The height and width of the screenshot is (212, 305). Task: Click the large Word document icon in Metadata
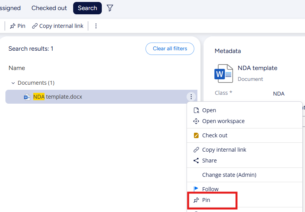224,73
